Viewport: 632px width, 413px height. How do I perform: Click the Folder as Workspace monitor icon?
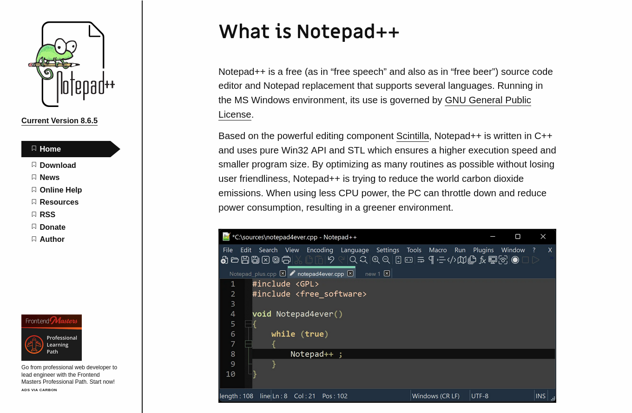(493, 260)
